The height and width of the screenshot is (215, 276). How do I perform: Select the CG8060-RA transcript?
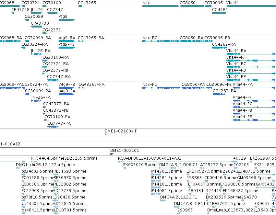(192, 41)
